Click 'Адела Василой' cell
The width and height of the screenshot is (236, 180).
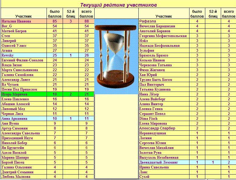tap(24, 153)
